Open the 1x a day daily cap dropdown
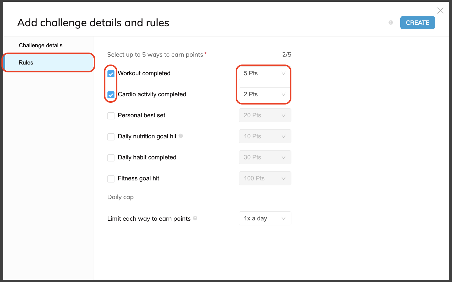This screenshot has width=452, height=282. tap(265, 218)
